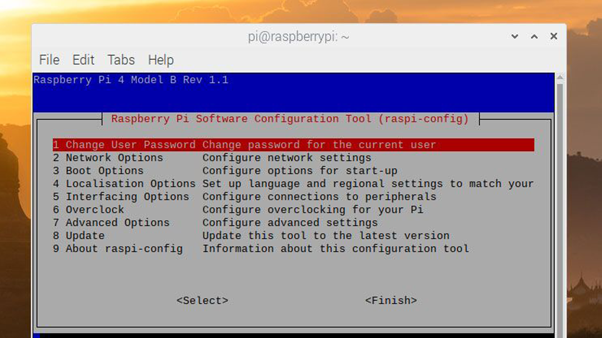Select Network Options entry
The image size is (602, 338).
pos(114,158)
